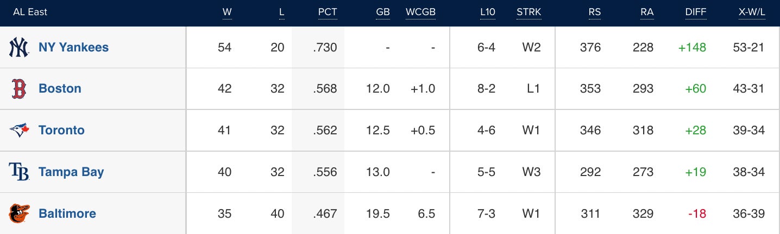
Task: Sort by the L column header
Action: (281, 12)
